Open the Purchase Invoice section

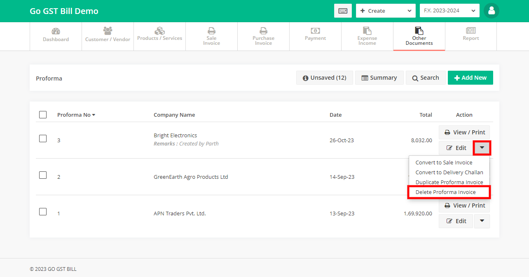(263, 36)
